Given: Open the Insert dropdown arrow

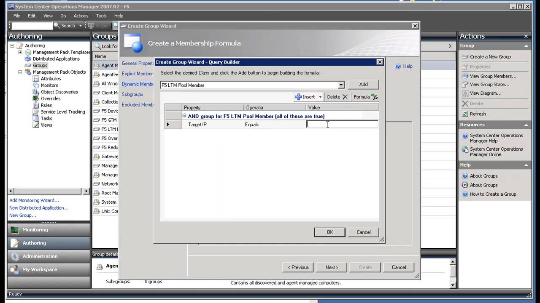Looking at the screenshot, I should pos(320,97).
